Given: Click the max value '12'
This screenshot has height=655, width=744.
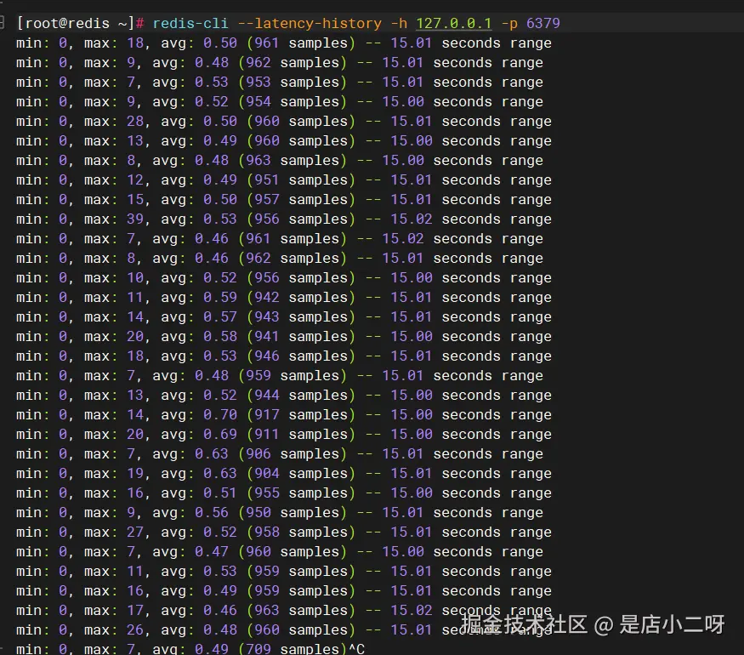Looking at the screenshot, I should (135, 179).
